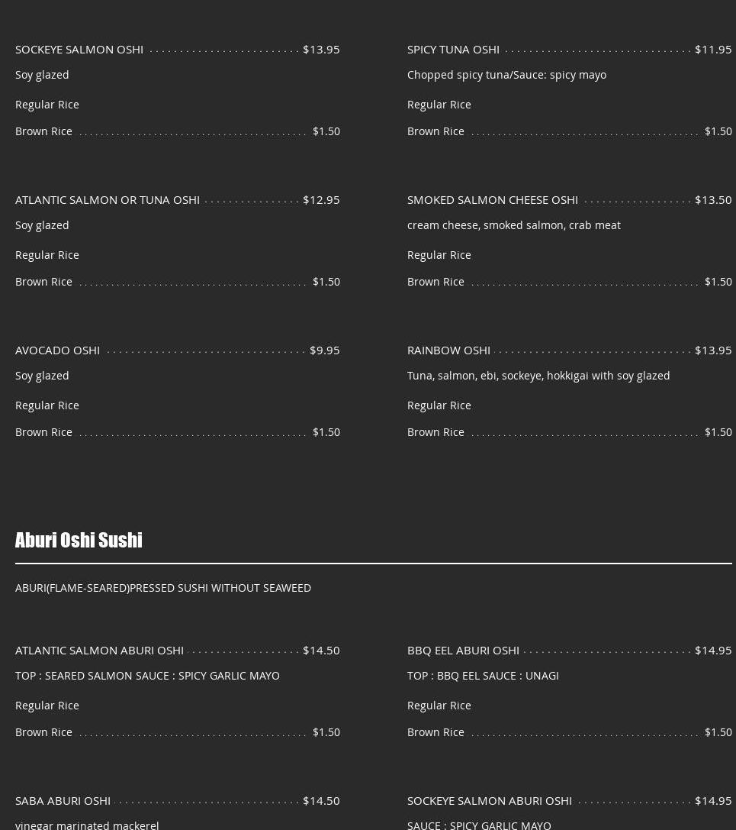The height and width of the screenshot is (830, 736).
Task: Click the $13.95 price of Sockeye Salmon Oshi
Action: [321, 49]
